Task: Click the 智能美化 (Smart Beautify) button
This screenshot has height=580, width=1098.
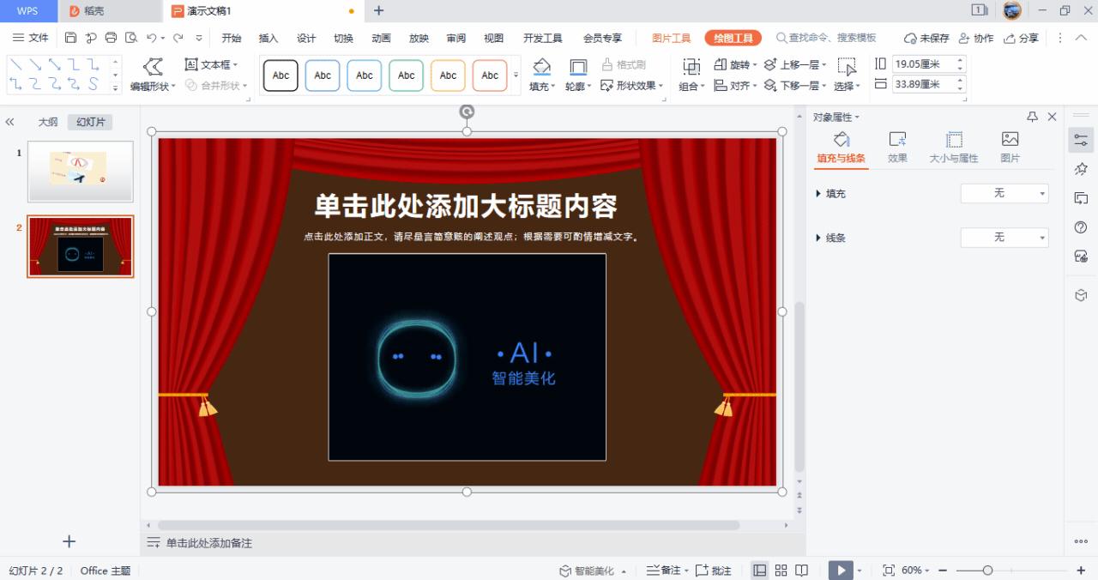Action: click(x=592, y=570)
